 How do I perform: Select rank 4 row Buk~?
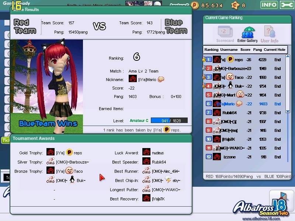pyautogui.click(x=244, y=86)
